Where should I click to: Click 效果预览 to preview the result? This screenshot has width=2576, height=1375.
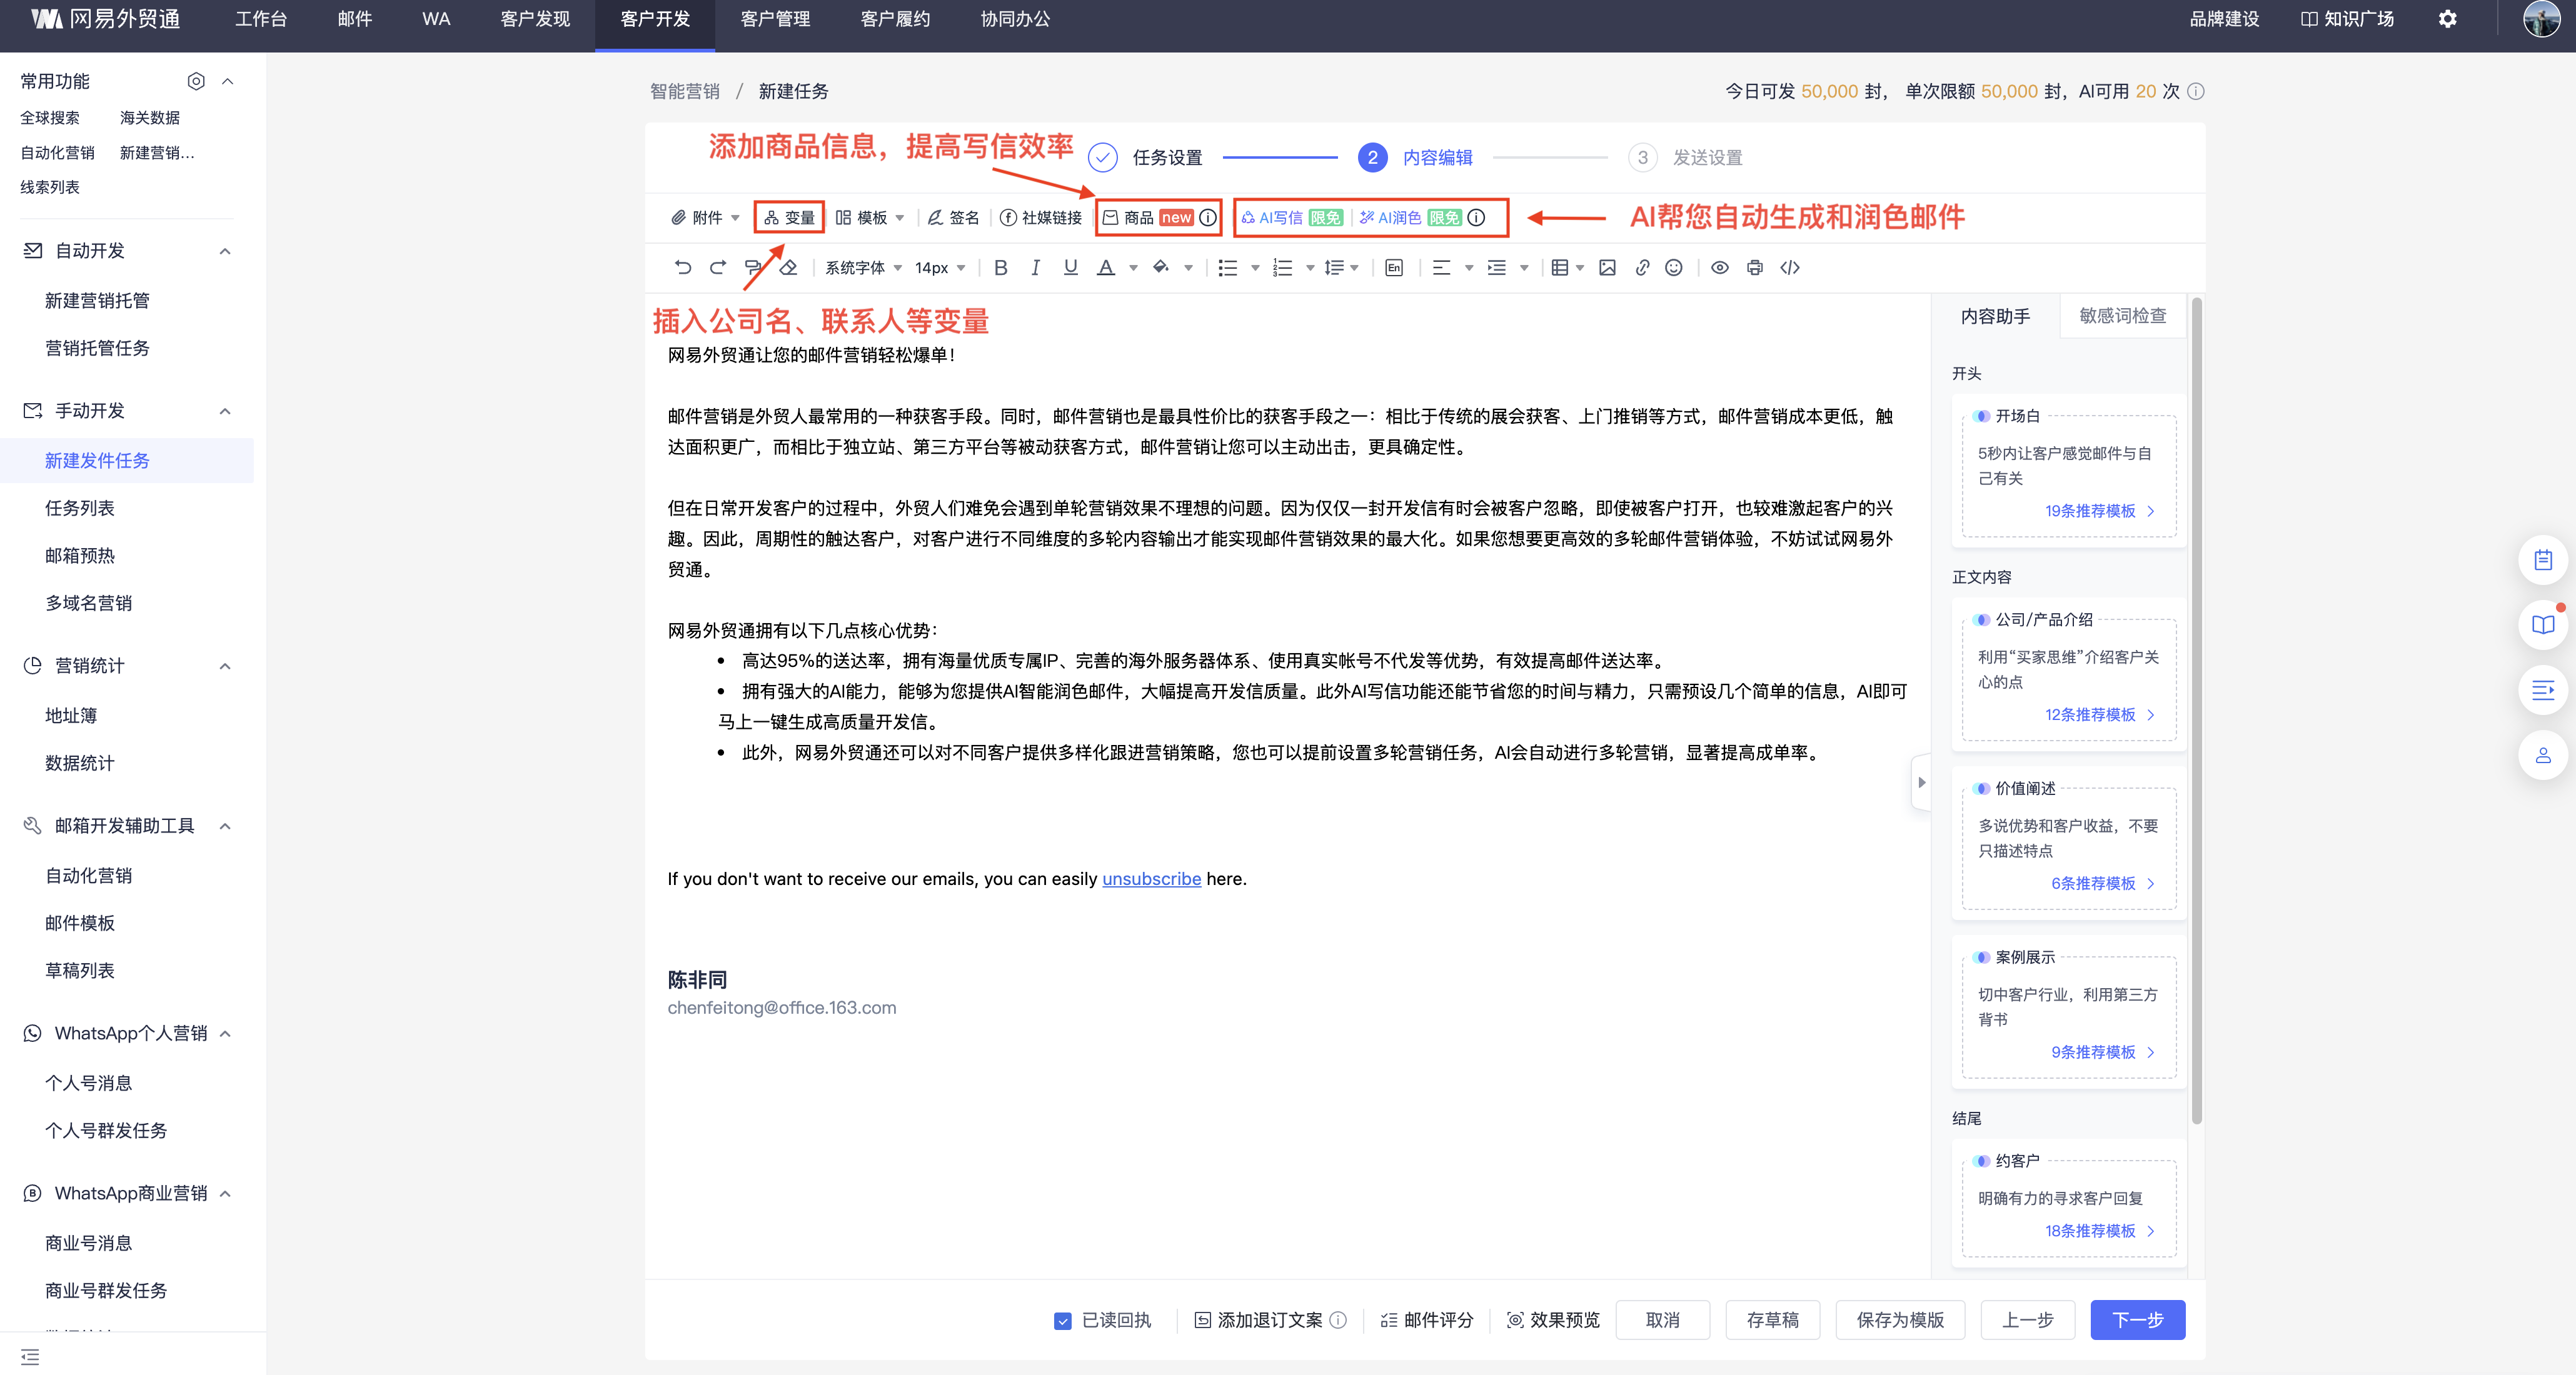(1553, 1320)
